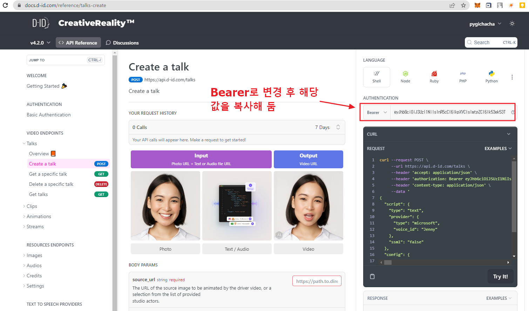
Task: Open the MetaMask fox extension
Action: tap(477, 5)
